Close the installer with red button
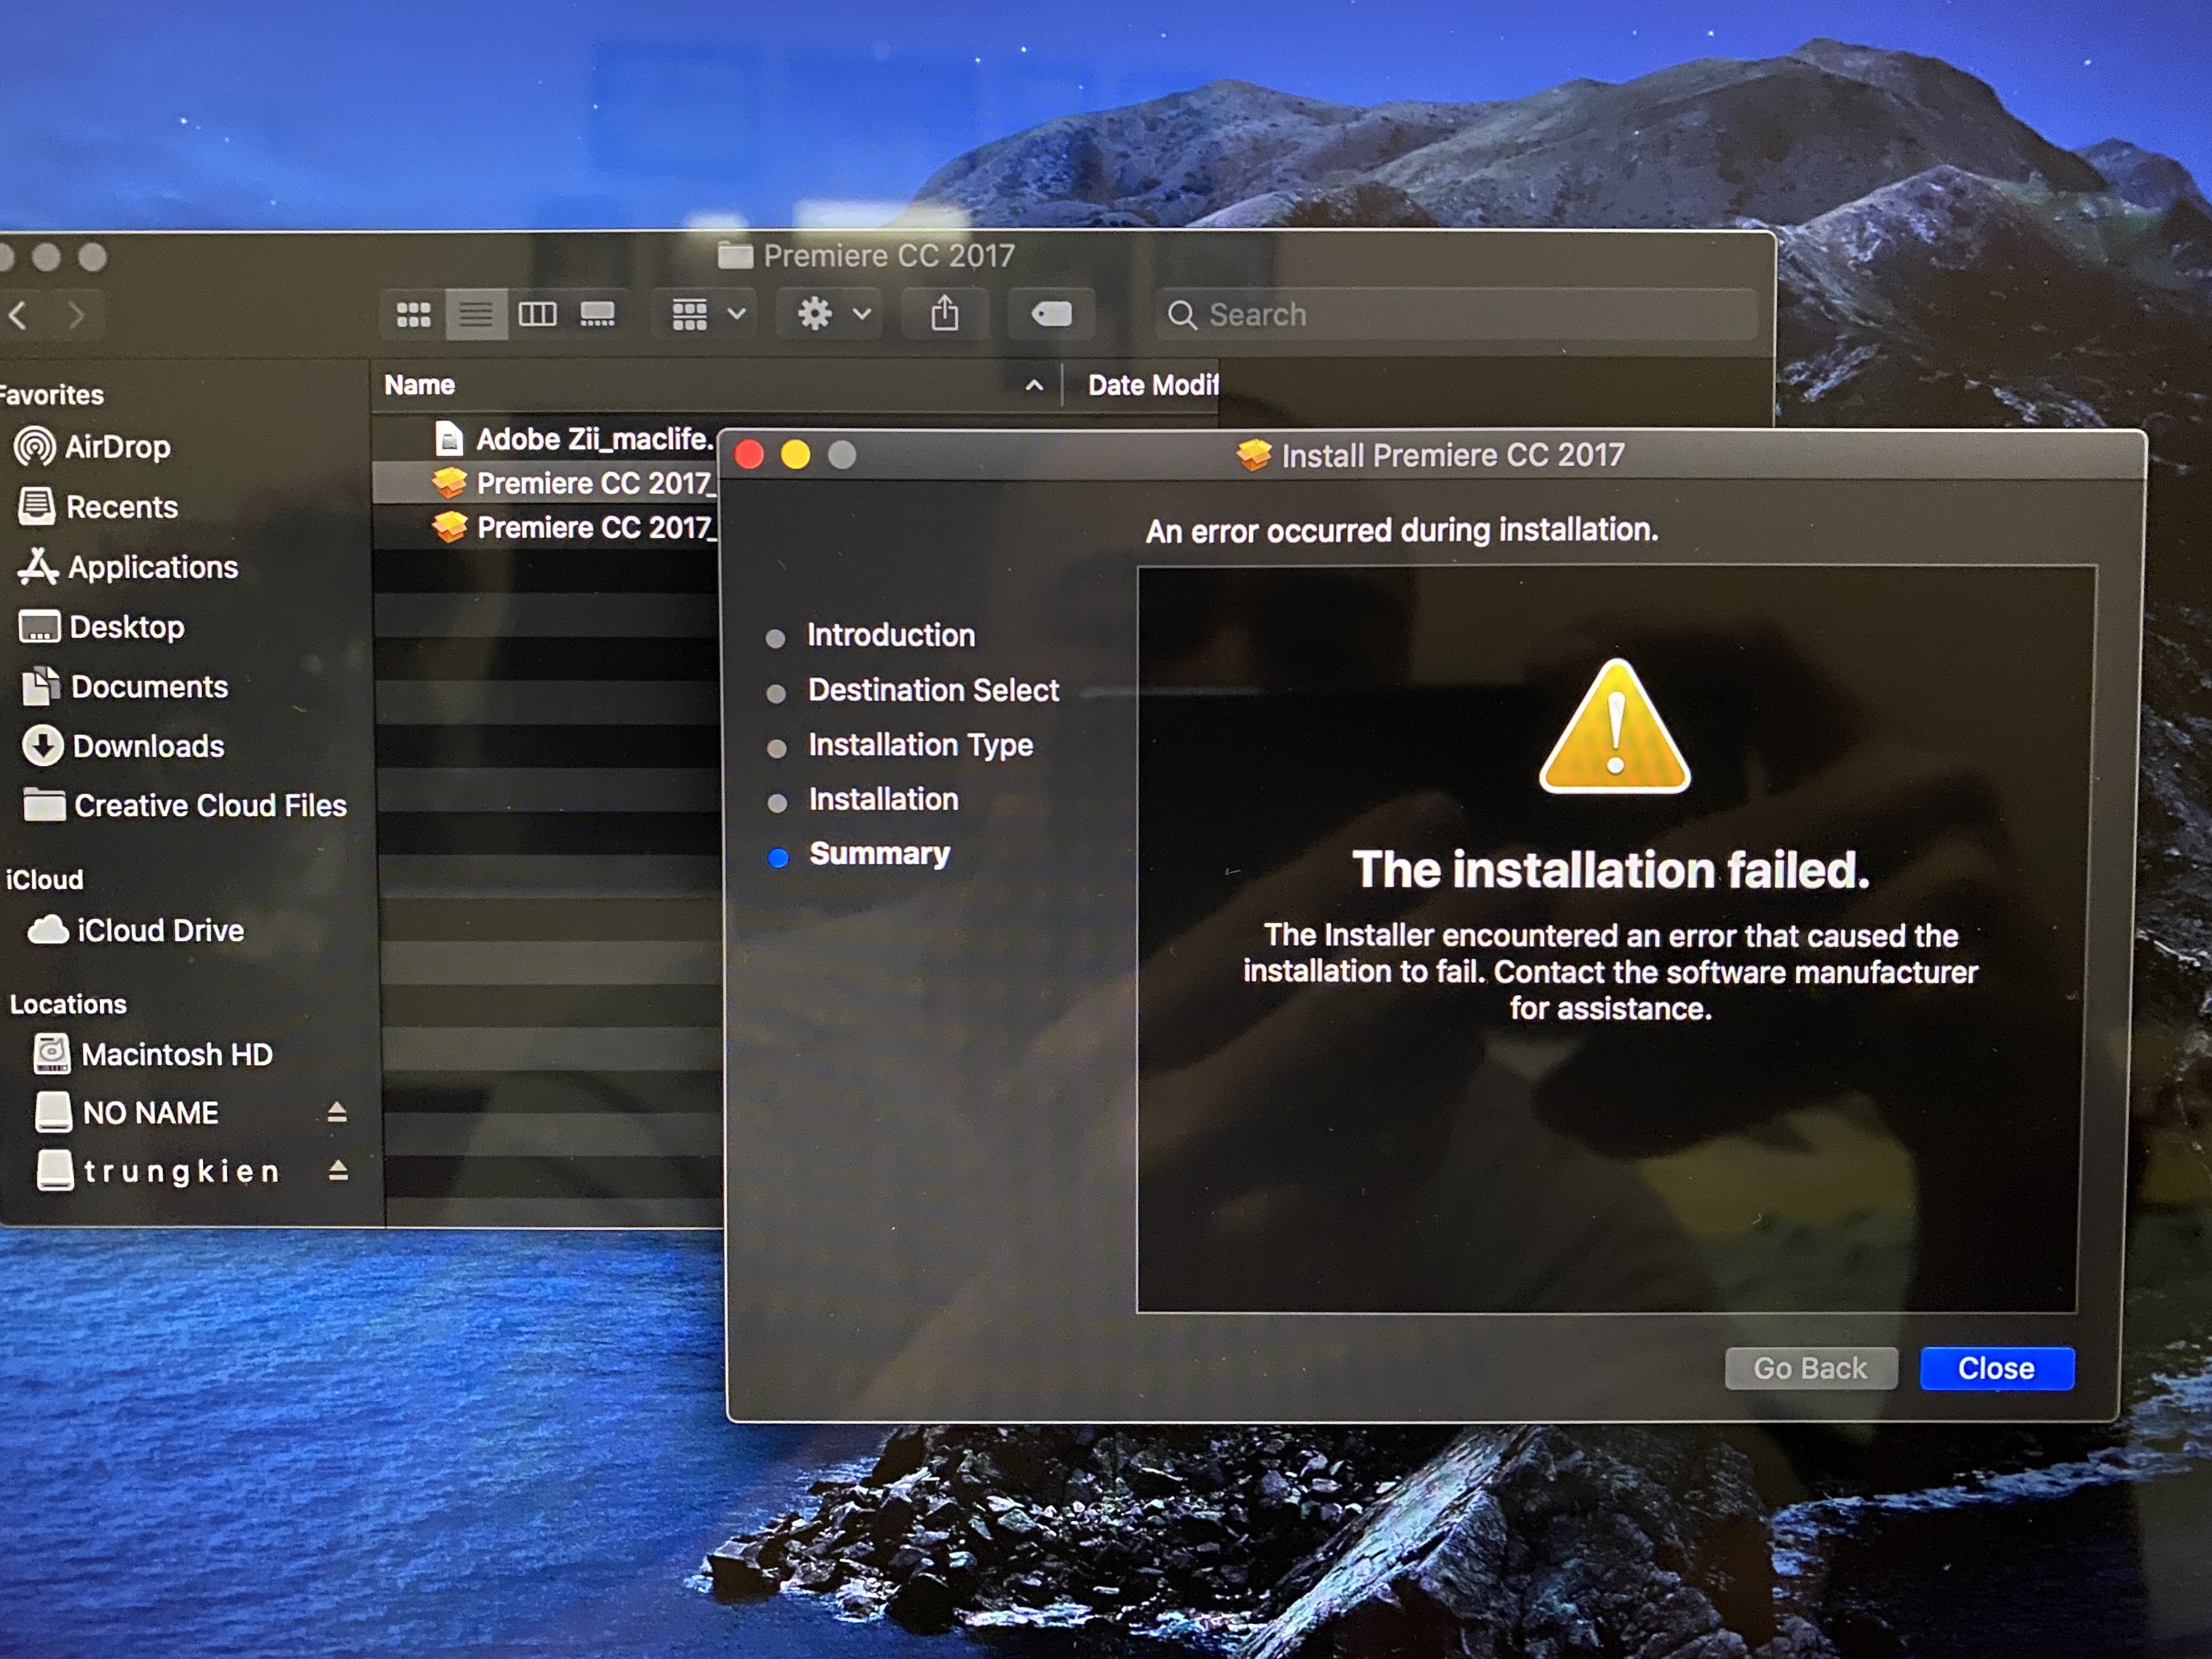The width and height of the screenshot is (2212, 1659). coord(749,455)
